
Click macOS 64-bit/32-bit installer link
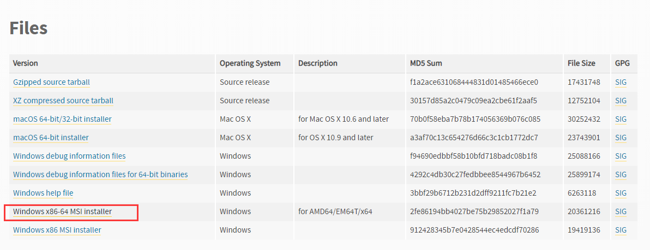pyautogui.click(x=62, y=119)
